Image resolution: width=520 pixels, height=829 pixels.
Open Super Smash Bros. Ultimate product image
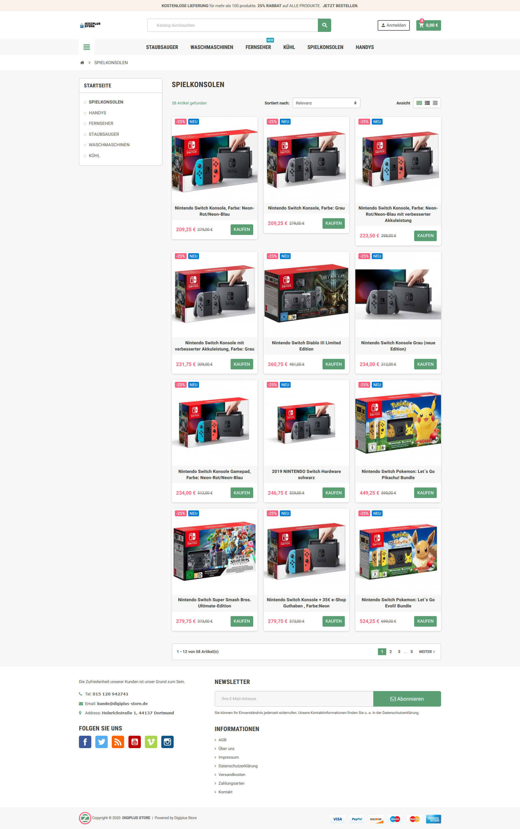tap(214, 552)
